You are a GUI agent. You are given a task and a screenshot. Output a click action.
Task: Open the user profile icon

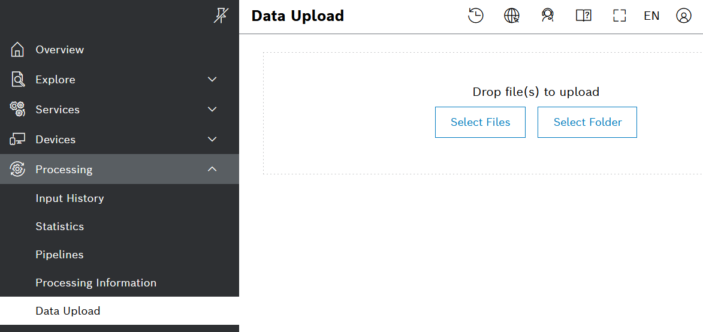[684, 16]
